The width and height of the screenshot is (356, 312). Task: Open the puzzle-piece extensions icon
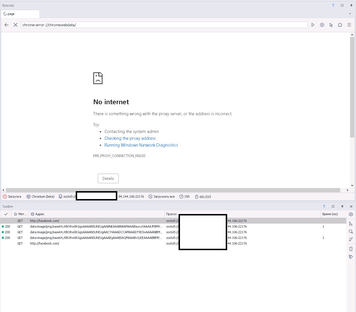pos(340,25)
